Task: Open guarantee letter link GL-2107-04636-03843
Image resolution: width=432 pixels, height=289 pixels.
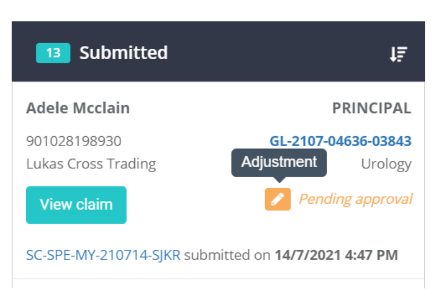Action: [x=340, y=141]
